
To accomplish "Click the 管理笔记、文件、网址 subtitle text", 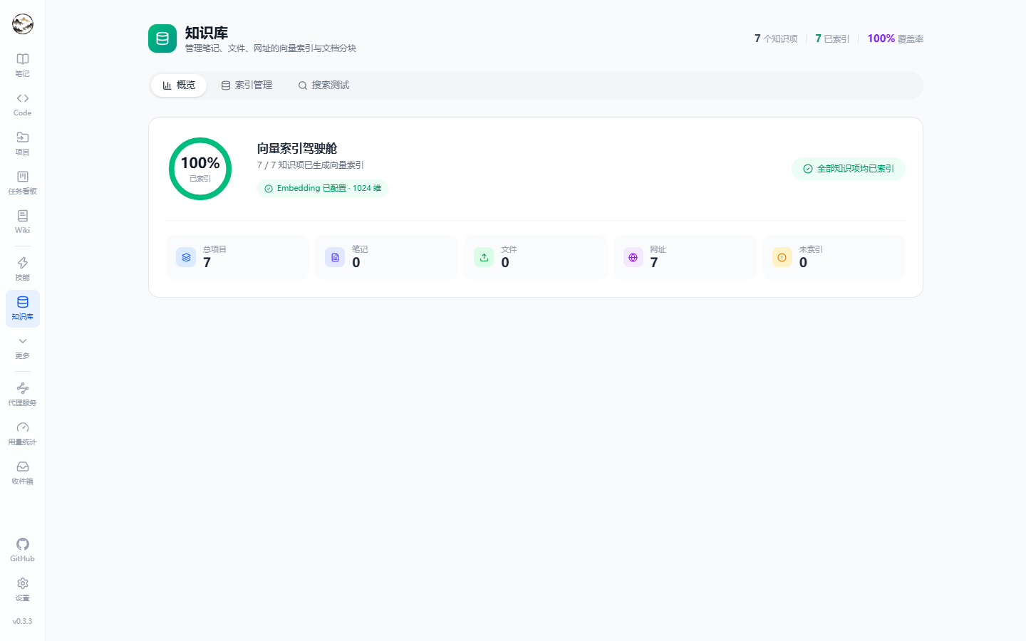I will click(271, 48).
